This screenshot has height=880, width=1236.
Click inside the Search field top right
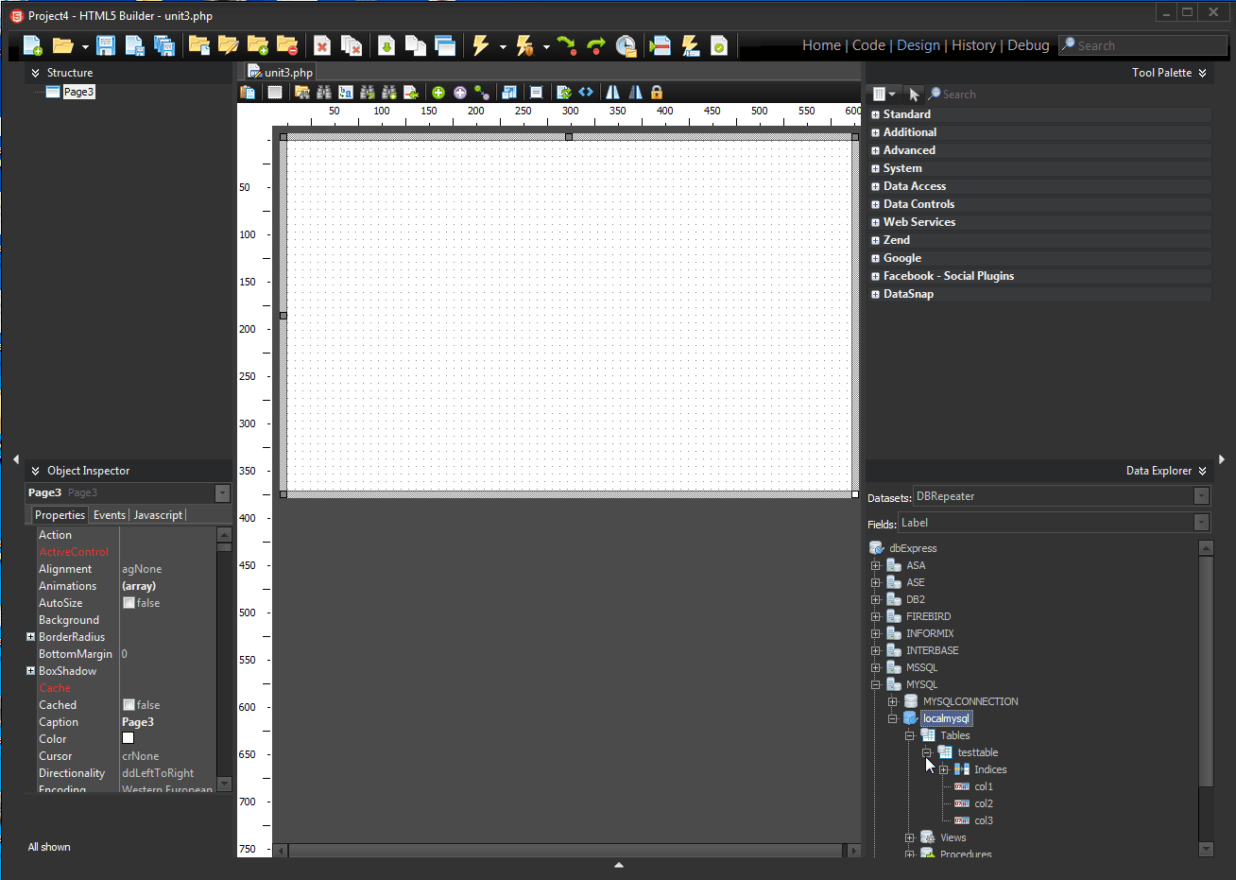[1143, 44]
